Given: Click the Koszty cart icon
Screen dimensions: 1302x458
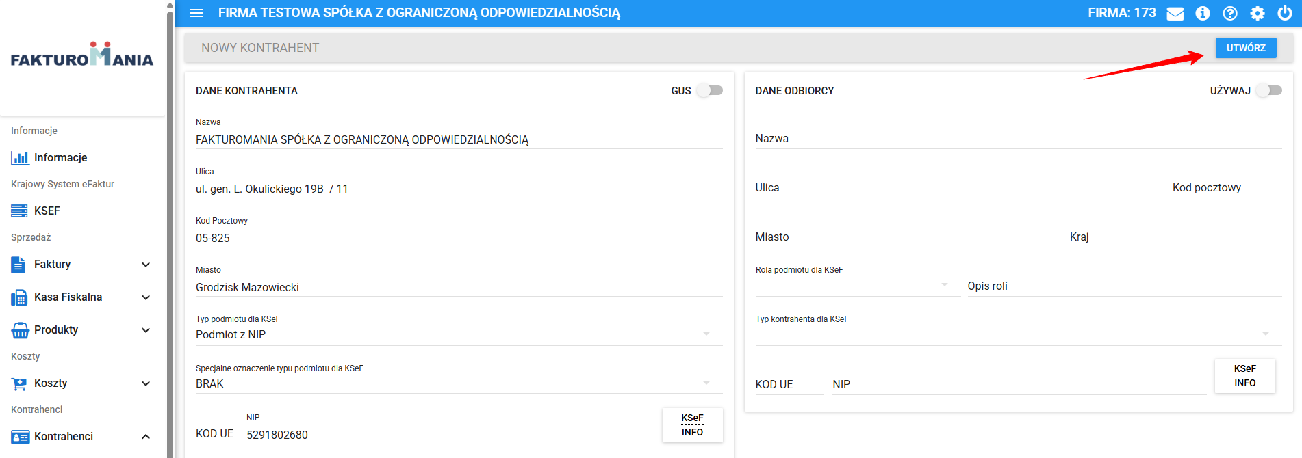Looking at the screenshot, I should (19, 383).
